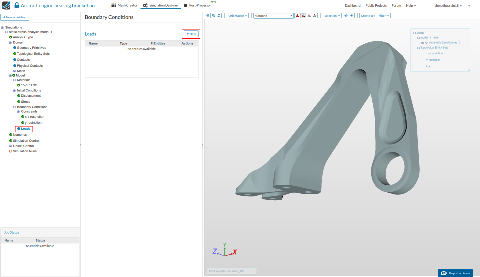Viewport: 480px width, 277px height.
Task: Select the surfaces with edges render icon
Action: pyautogui.click(x=303, y=16)
